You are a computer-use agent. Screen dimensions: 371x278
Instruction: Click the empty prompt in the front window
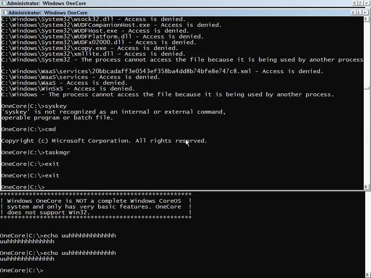(23, 187)
